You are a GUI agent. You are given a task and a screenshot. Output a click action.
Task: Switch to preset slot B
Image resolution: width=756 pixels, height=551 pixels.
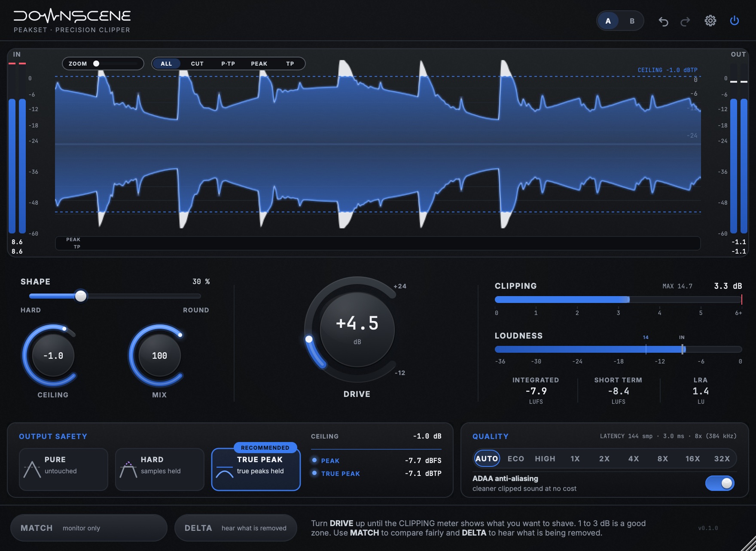(632, 21)
